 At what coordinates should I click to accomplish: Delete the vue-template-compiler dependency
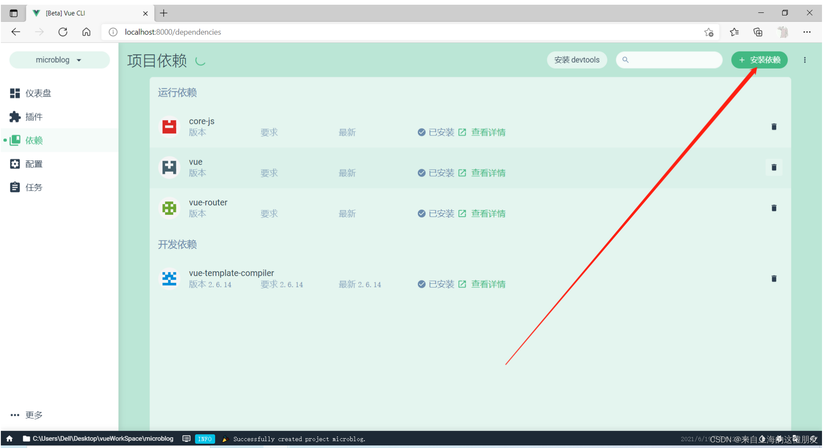click(x=774, y=279)
